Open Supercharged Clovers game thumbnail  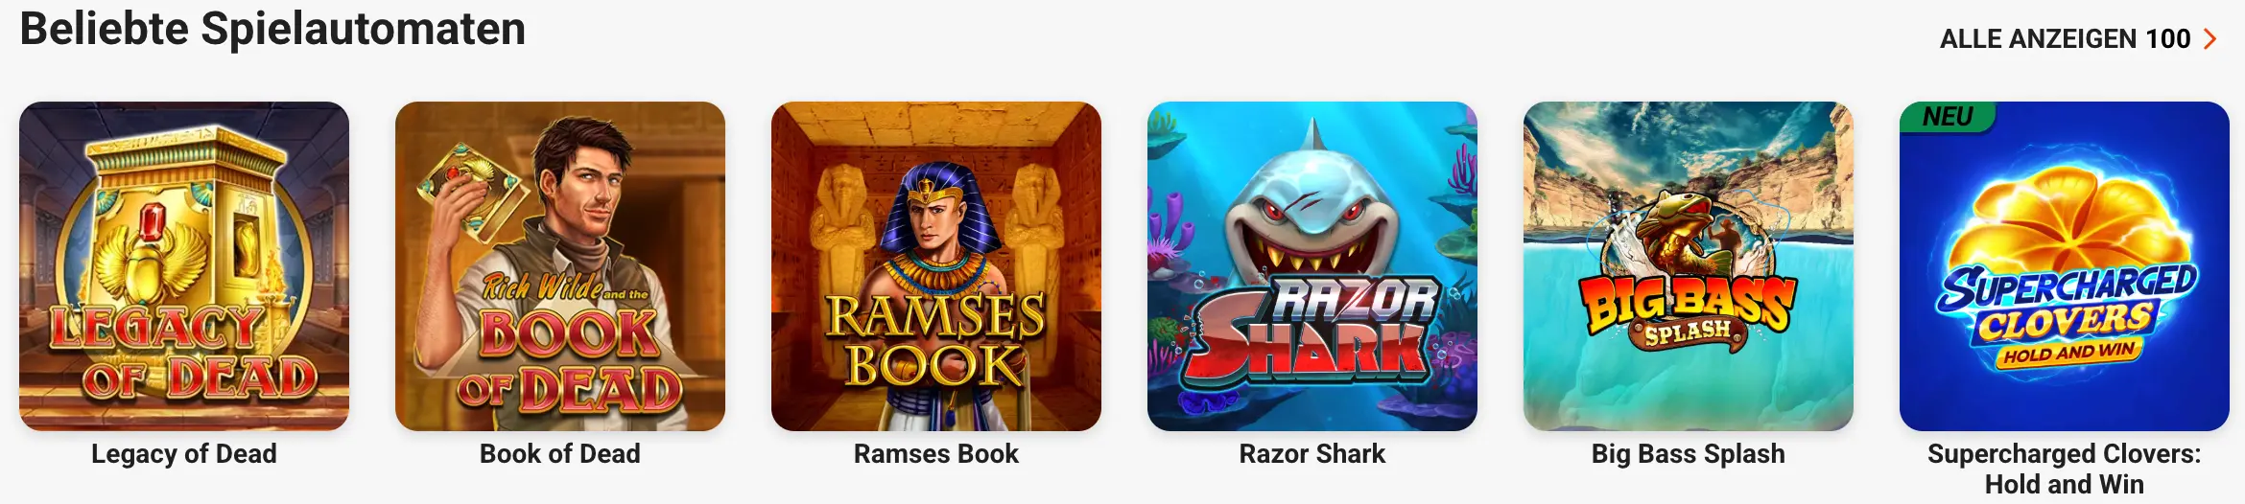pyautogui.click(x=2065, y=266)
